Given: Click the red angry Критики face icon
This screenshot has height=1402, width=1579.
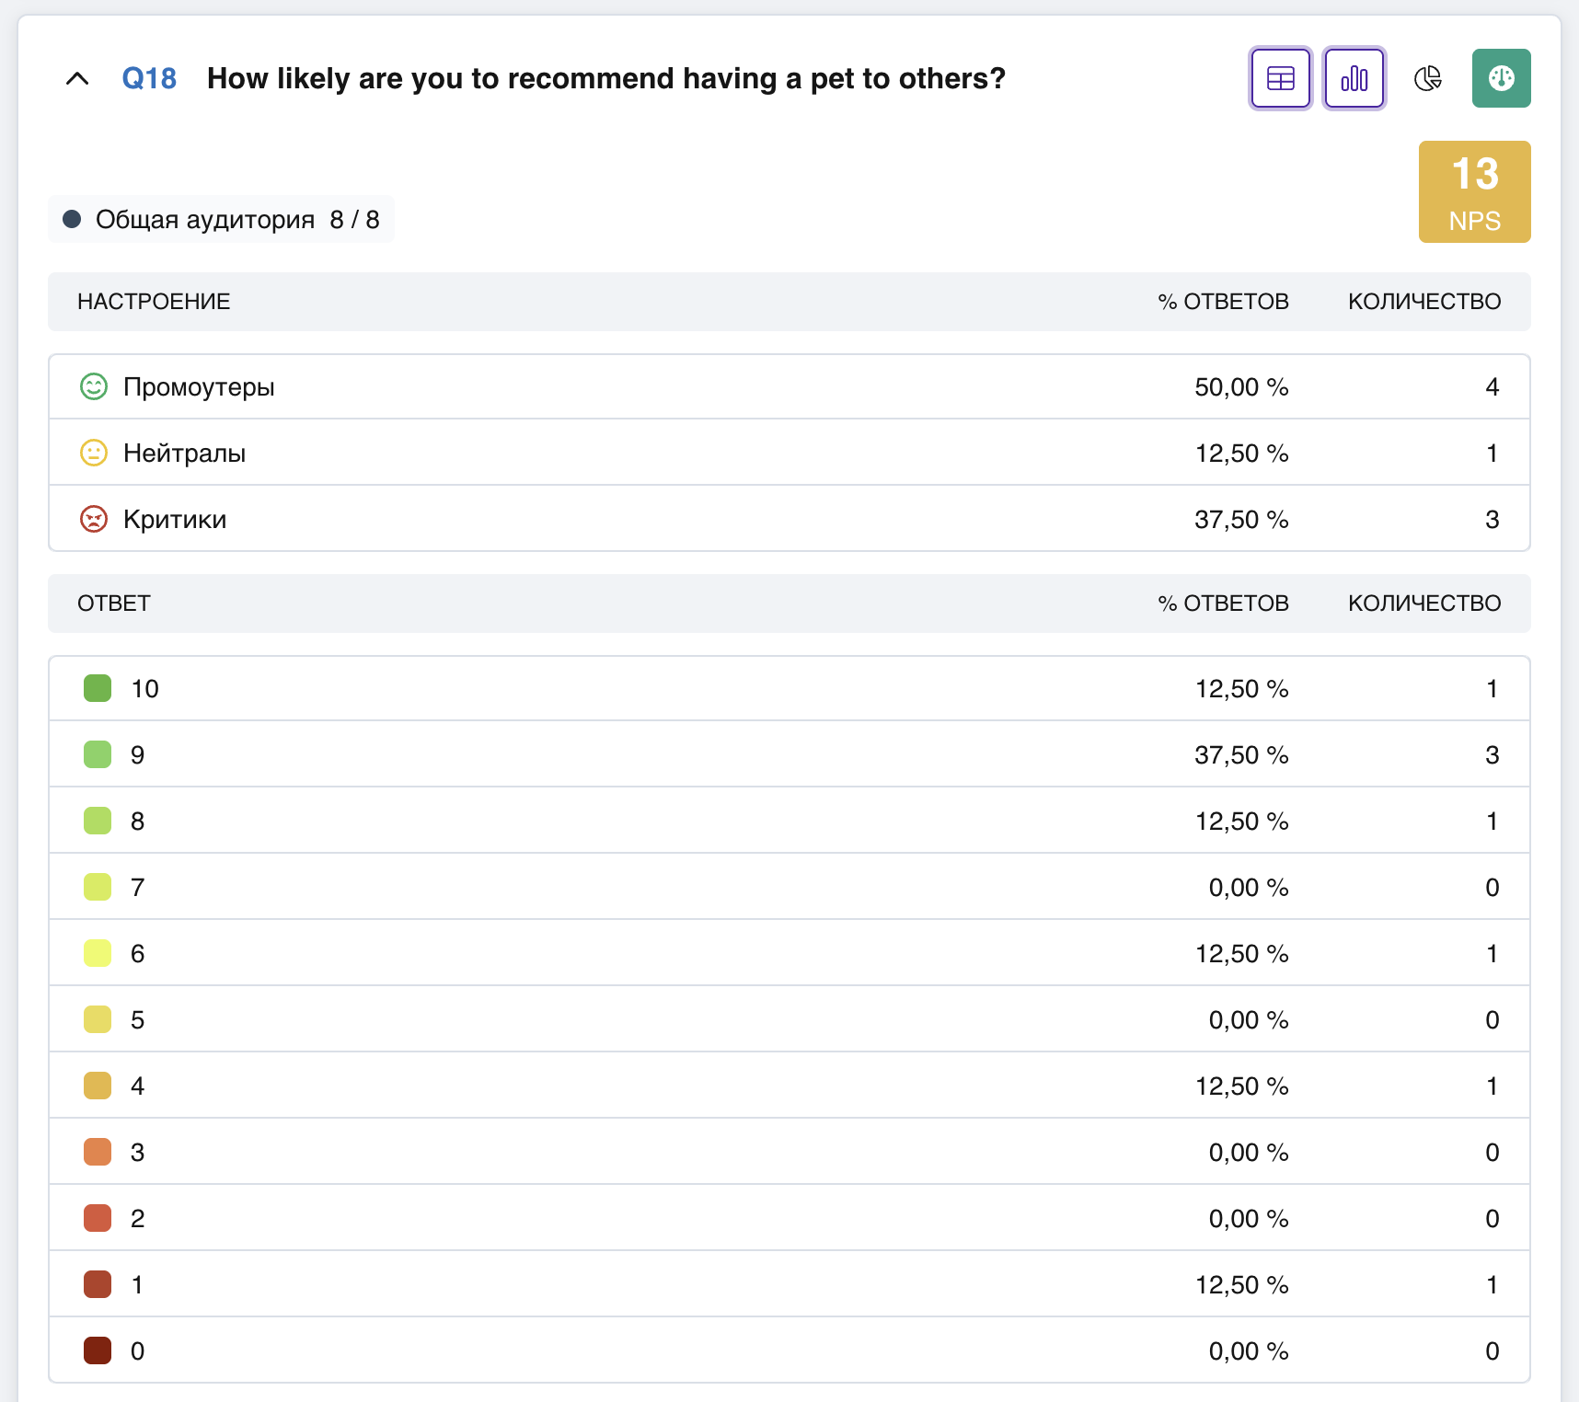Looking at the screenshot, I should tap(94, 519).
